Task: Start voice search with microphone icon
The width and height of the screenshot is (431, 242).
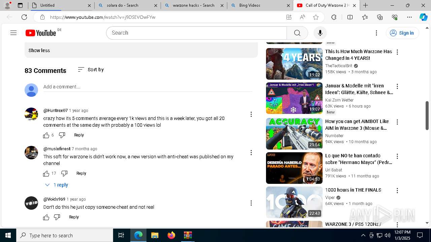Action: click(x=320, y=33)
